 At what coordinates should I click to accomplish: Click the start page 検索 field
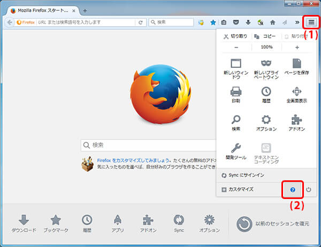[148, 145]
